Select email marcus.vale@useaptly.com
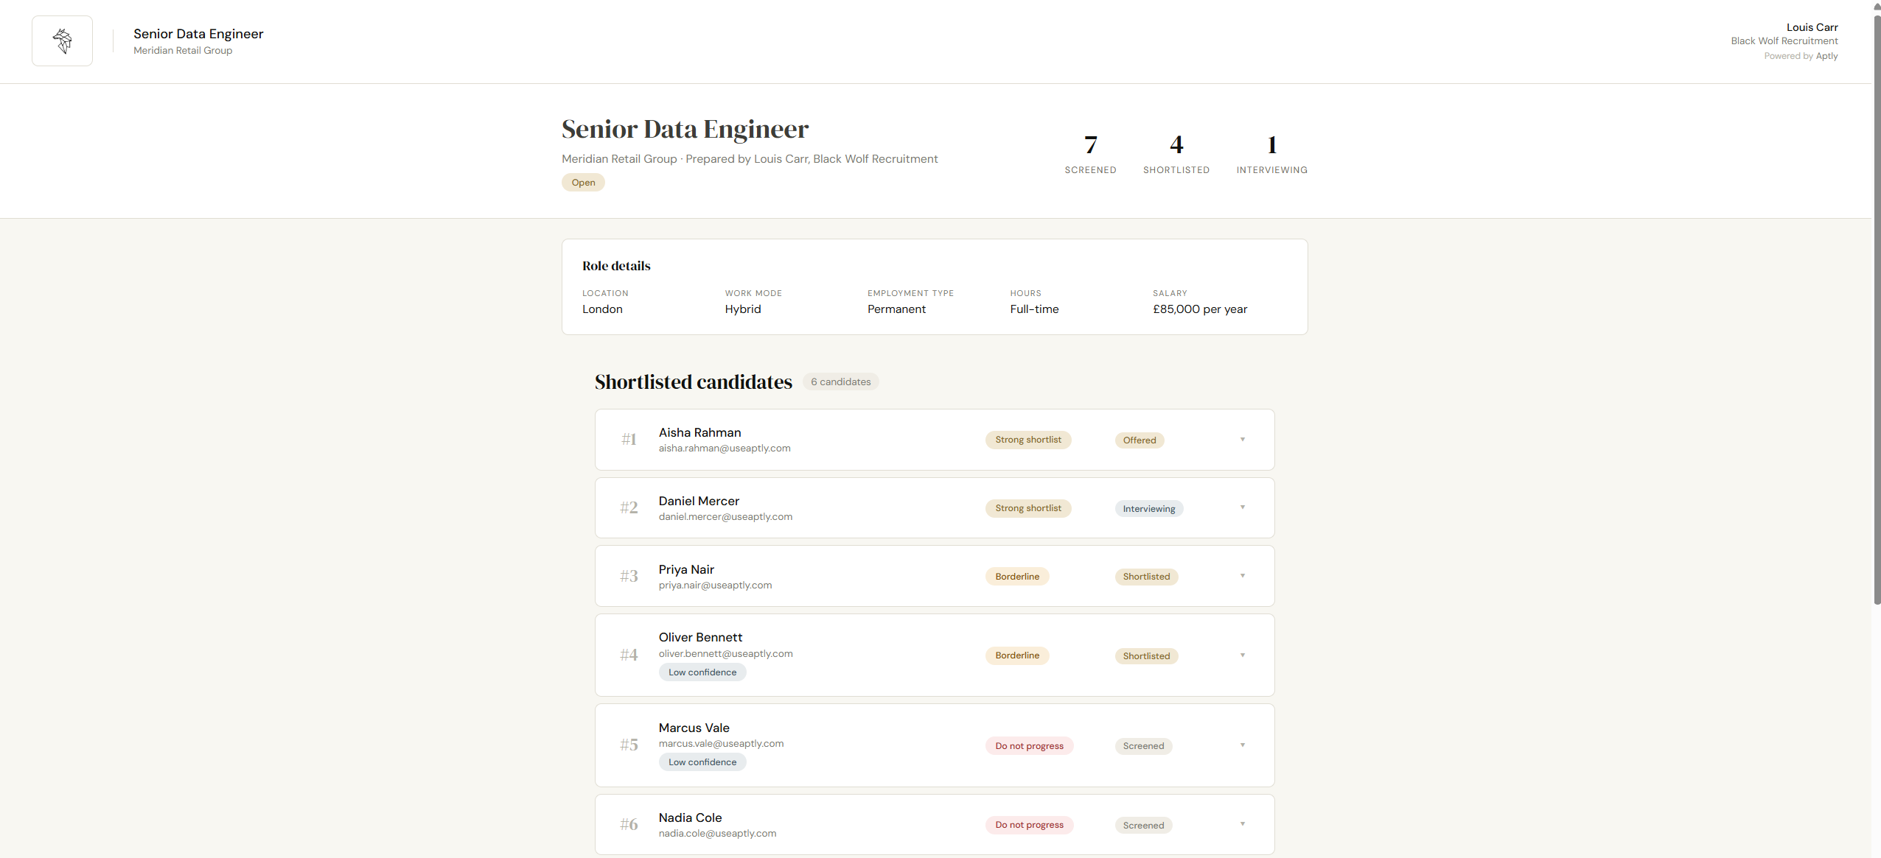The image size is (1881, 858). (x=721, y=744)
